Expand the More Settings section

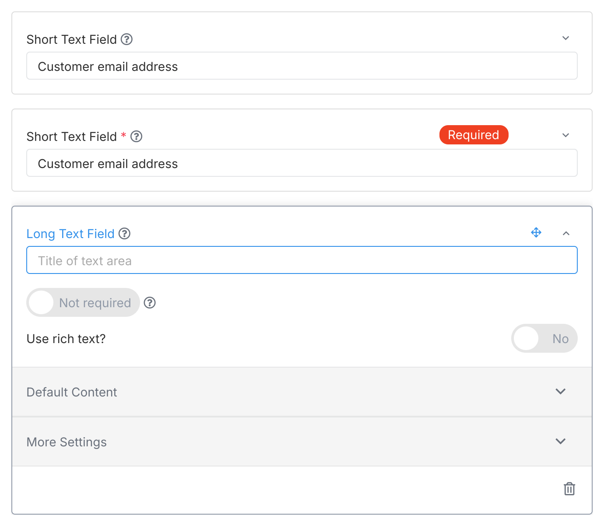click(x=560, y=442)
